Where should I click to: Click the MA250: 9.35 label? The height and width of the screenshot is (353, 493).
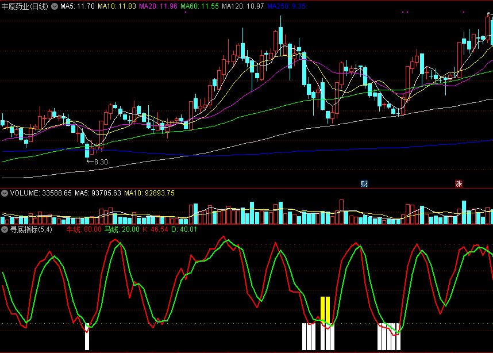point(286,6)
